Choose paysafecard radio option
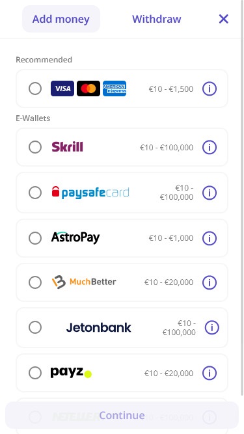This screenshot has height=434, width=244. 35,193
